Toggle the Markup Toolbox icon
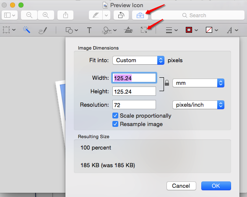Screen dimensions: 247x197 (x=140, y=16)
